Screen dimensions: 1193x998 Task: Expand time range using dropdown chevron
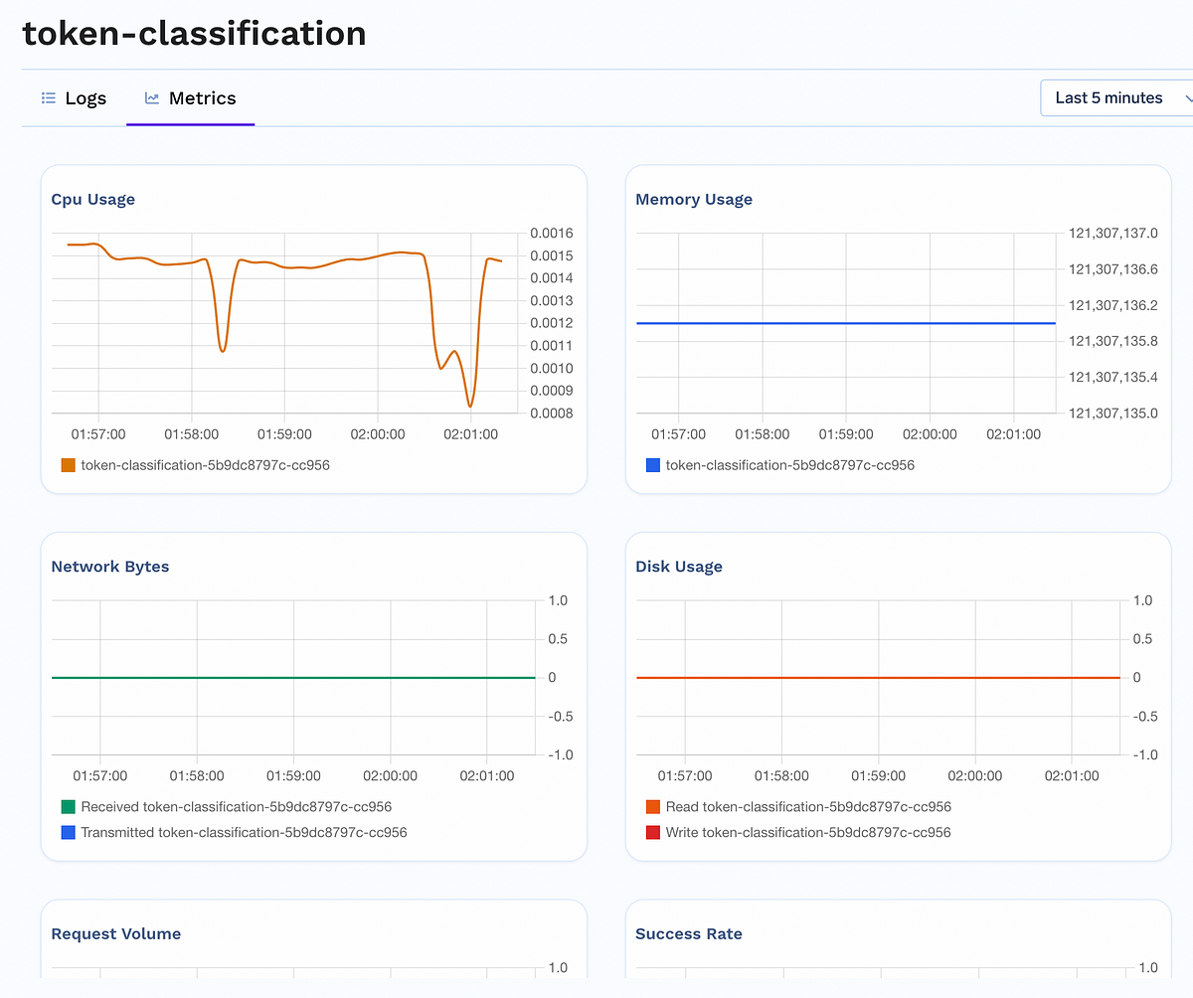[1188, 98]
